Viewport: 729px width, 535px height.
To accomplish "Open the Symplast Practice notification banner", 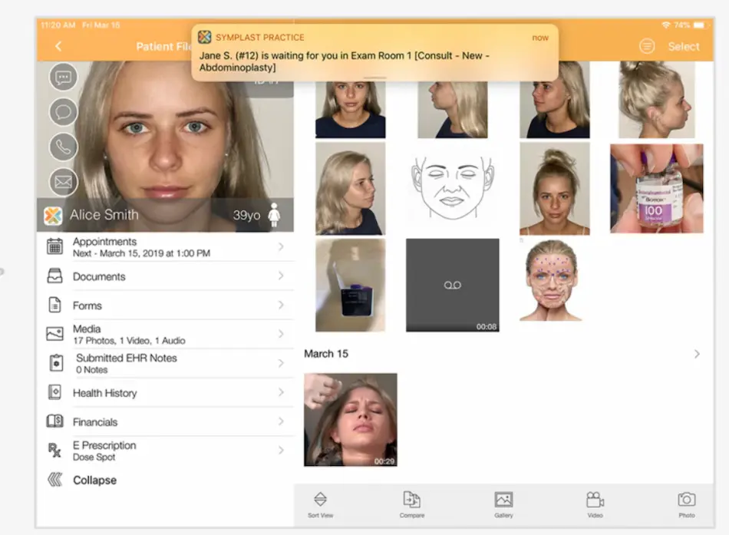I will 374,49.
